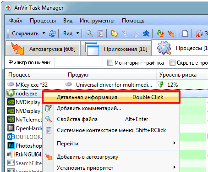Open the Вид menu in menu bar
This screenshot has width=208, height=172.
click(x=68, y=21)
